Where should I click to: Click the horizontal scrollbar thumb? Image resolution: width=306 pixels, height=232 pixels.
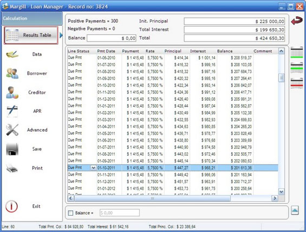coord(152,198)
